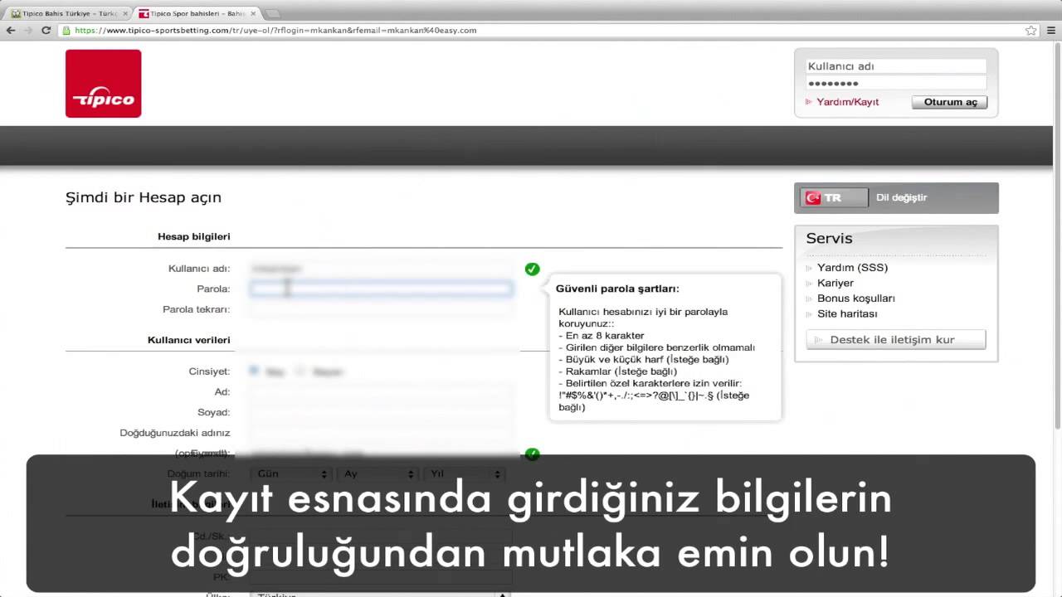Open the Yardım/Kayıt link

(847, 102)
